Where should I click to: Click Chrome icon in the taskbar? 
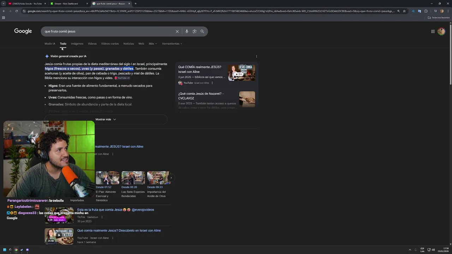(x=16, y=250)
